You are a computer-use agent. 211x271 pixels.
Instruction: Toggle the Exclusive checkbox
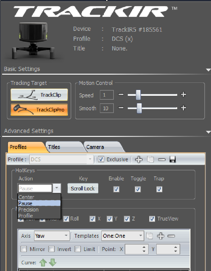click(x=101, y=159)
